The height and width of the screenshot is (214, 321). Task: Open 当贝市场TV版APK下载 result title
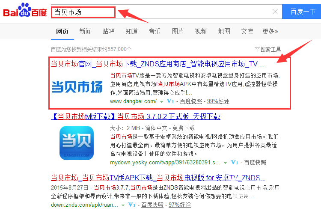[158, 178]
